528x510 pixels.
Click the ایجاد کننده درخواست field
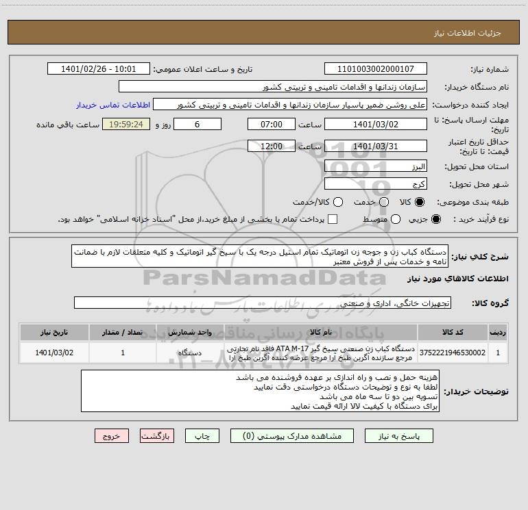[290, 104]
